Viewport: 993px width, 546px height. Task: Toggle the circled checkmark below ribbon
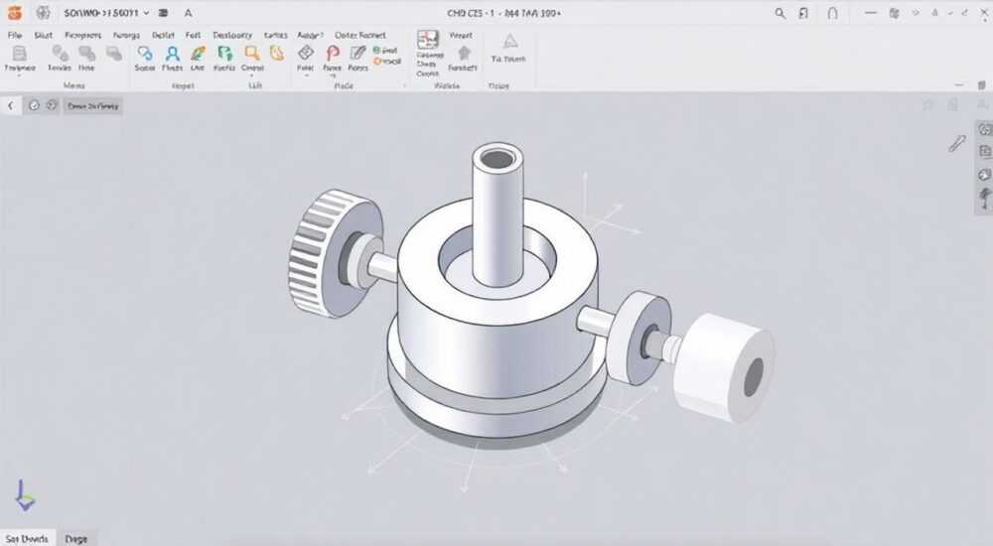coord(34,106)
